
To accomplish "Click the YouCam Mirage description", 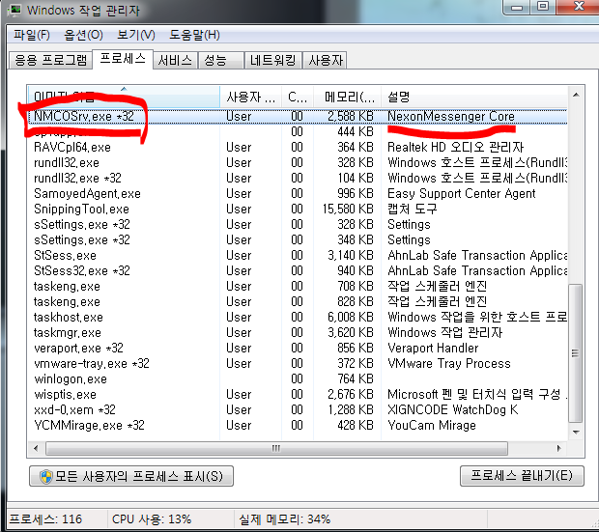I will point(432,425).
